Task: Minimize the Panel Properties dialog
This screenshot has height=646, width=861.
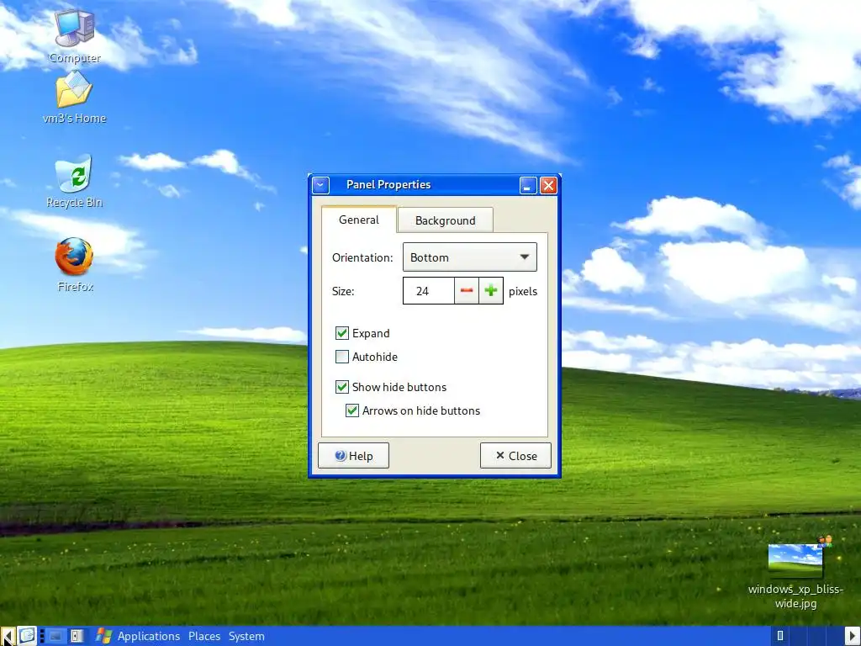Action: [528, 185]
